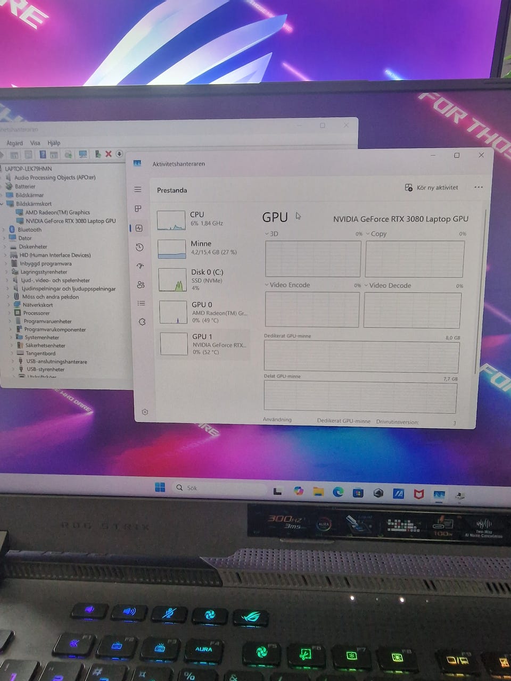Click the round down-arrow icon in Device Manager toolbar

119,154
